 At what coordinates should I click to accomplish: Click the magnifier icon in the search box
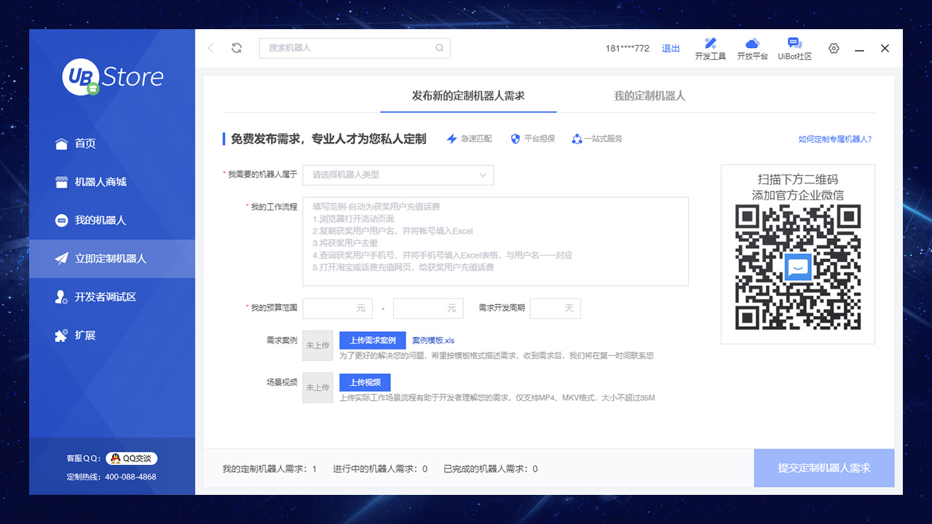[x=439, y=47]
